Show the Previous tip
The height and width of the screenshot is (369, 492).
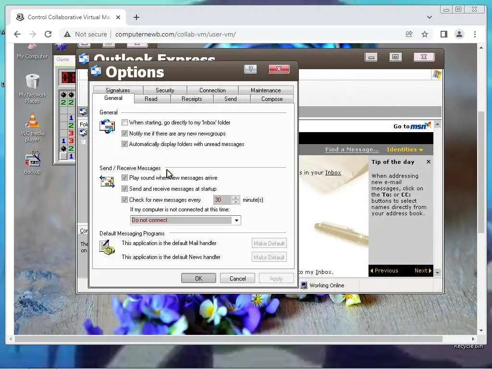tap(384, 271)
